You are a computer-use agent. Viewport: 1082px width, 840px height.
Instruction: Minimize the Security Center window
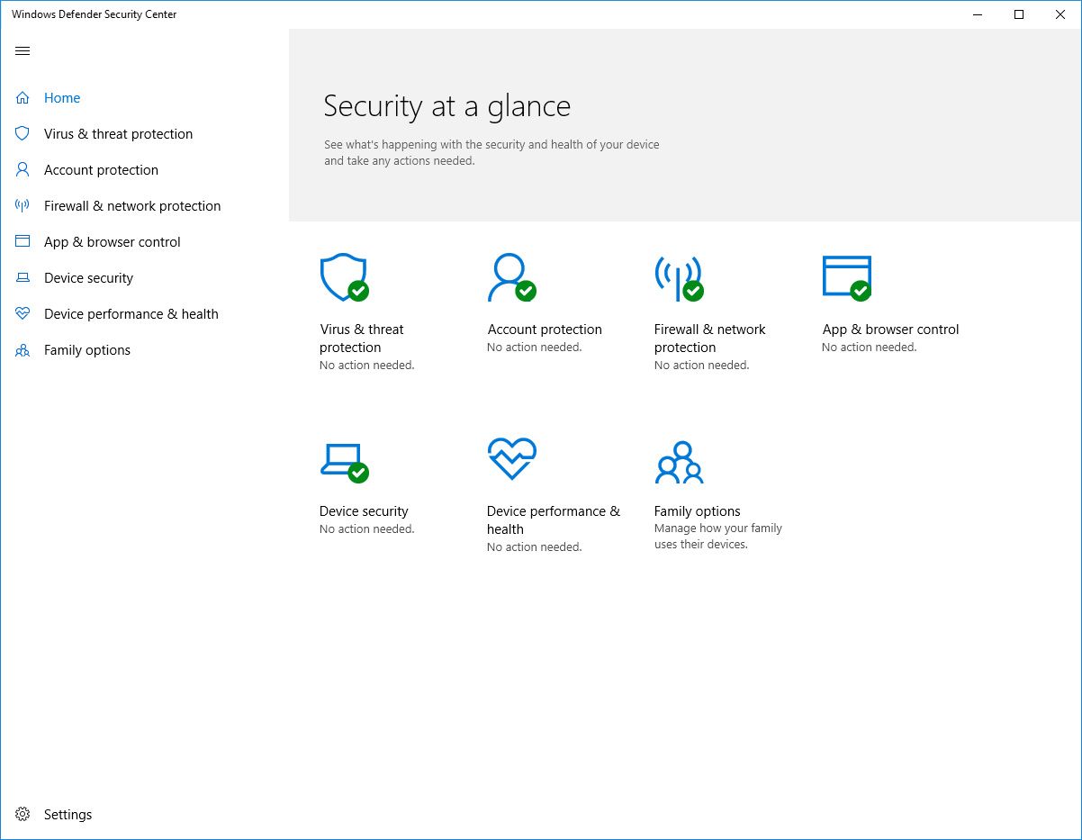[978, 14]
